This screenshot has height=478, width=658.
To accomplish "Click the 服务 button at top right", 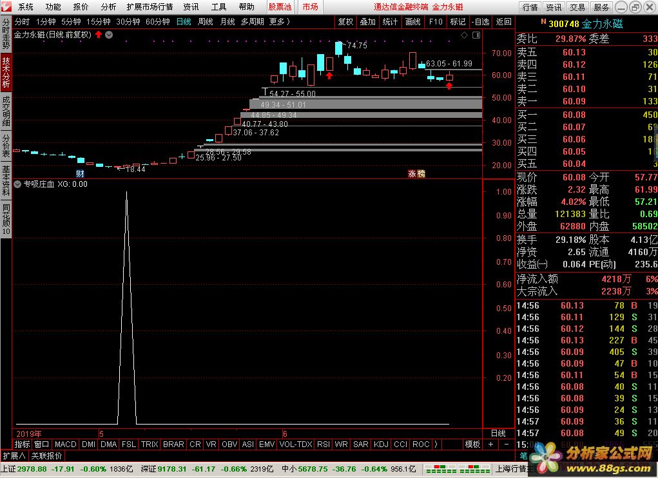I will coord(601,7).
